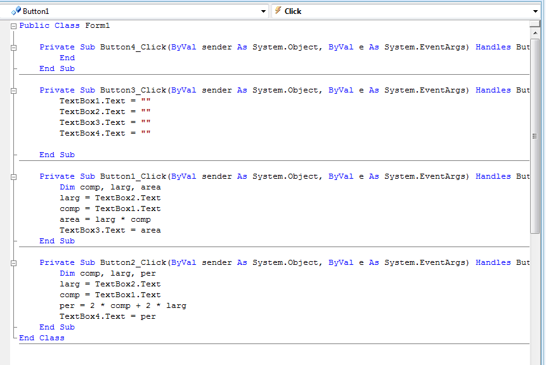The width and height of the screenshot is (546, 365).
Task: Click on 'Button3_Click' sub name
Action: [133, 91]
